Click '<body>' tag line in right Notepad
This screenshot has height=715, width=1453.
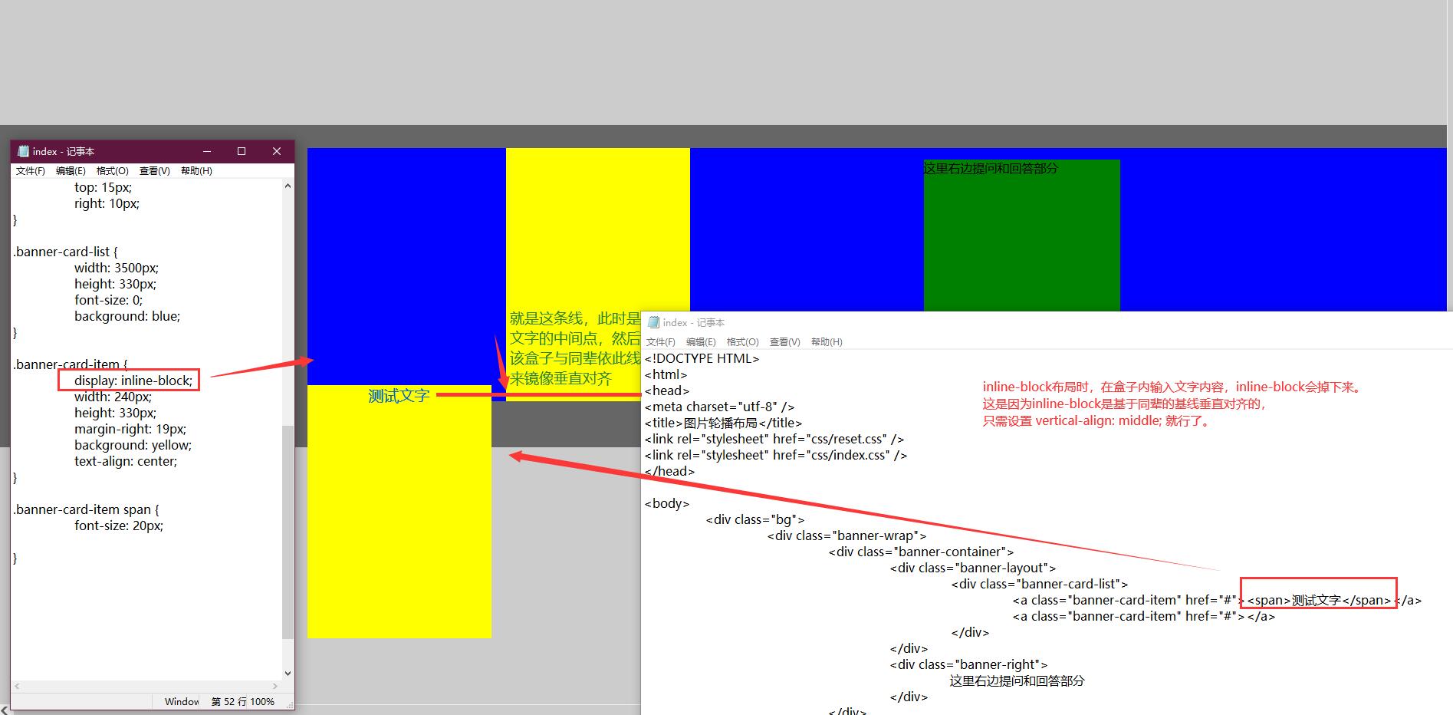pos(667,503)
